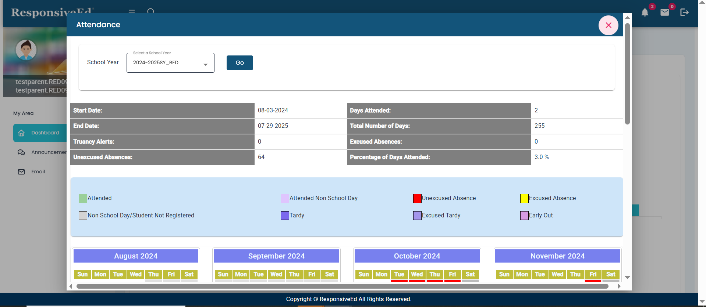Click the ResponsiveEd logo
706x307 pixels.
pyautogui.click(x=52, y=12)
